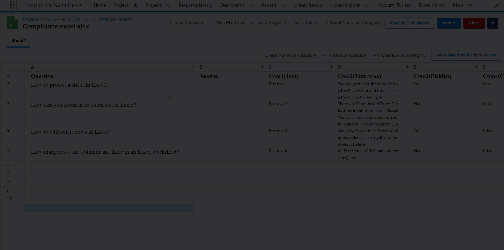Click column B resize handle
Screen dimensions: 504x250
(262, 67)
